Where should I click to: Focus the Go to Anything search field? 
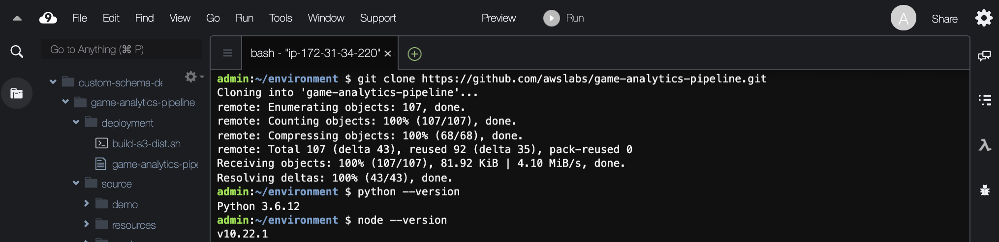pos(122,50)
